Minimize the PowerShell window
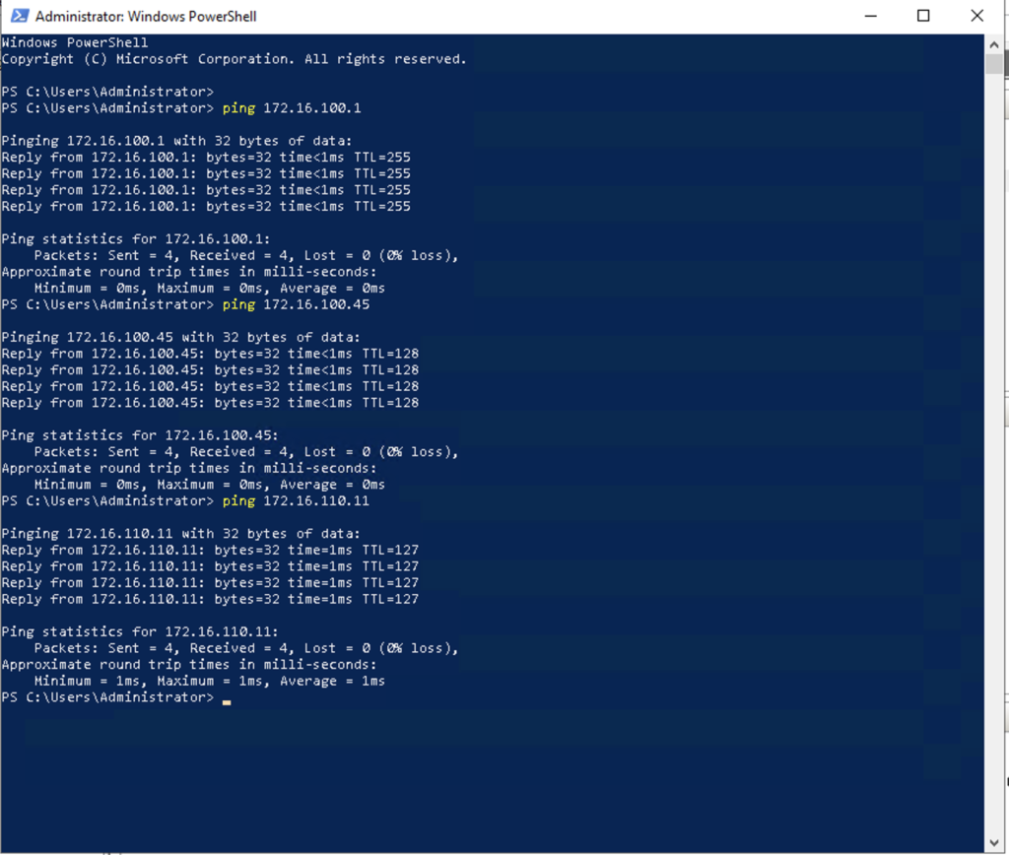1009x855 pixels. (871, 16)
